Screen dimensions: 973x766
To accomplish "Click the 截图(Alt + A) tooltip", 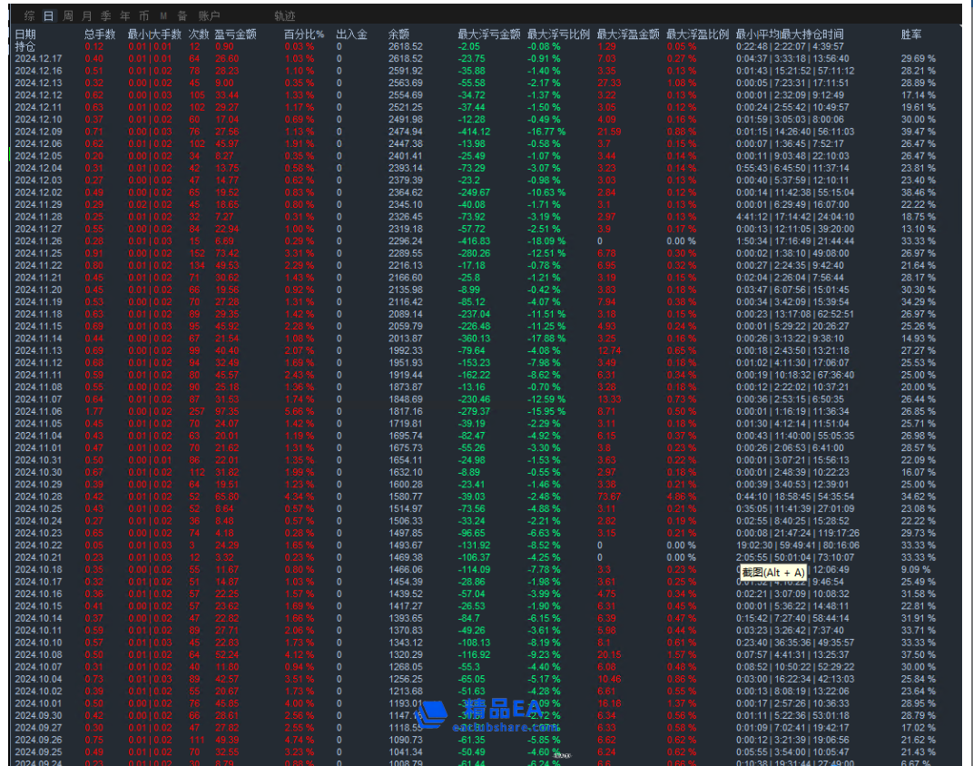I will click(x=772, y=572).
